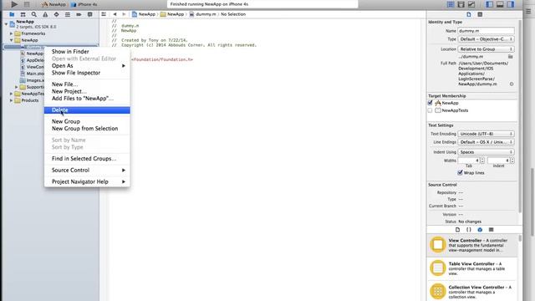Click dummy.m in the jump bar
535x301 pixels.
tap(202, 14)
